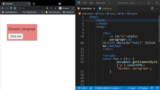Click line number 11 in the gutter
This screenshot has height=90, width=160.
[82, 43]
